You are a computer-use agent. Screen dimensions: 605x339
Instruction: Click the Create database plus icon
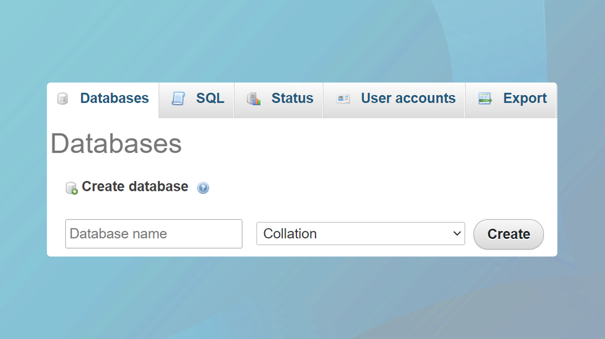tap(71, 188)
